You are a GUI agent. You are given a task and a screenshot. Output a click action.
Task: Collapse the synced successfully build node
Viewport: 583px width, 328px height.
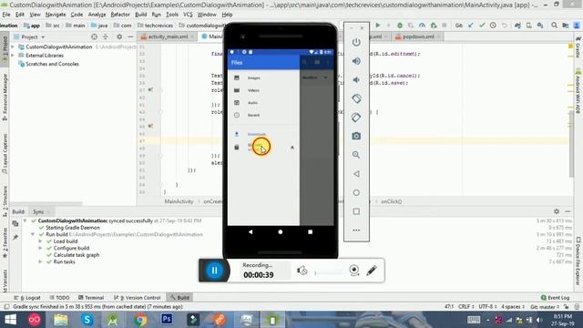(x=25, y=220)
